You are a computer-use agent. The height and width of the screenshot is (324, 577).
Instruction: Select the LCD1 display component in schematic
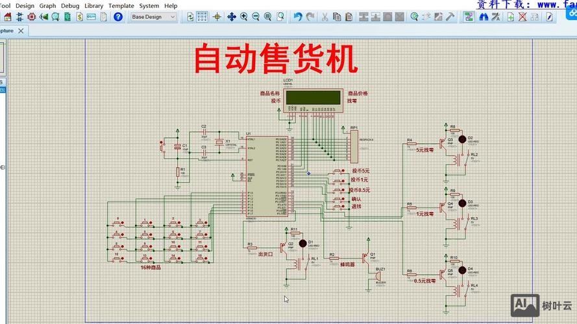pos(314,98)
